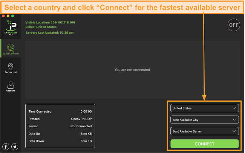245x153 pixels.
Task: Click the Data Up label
Action: [x=34, y=134]
